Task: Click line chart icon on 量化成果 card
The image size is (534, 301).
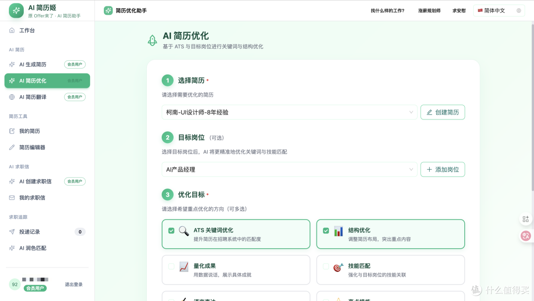Action: pyautogui.click(x=184, y=266)
